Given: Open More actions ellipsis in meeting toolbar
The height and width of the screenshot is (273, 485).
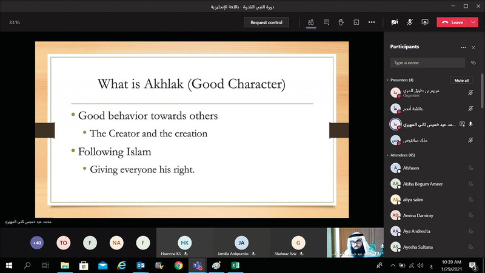Looking at the screenshot, I should [x=372, y=22].
